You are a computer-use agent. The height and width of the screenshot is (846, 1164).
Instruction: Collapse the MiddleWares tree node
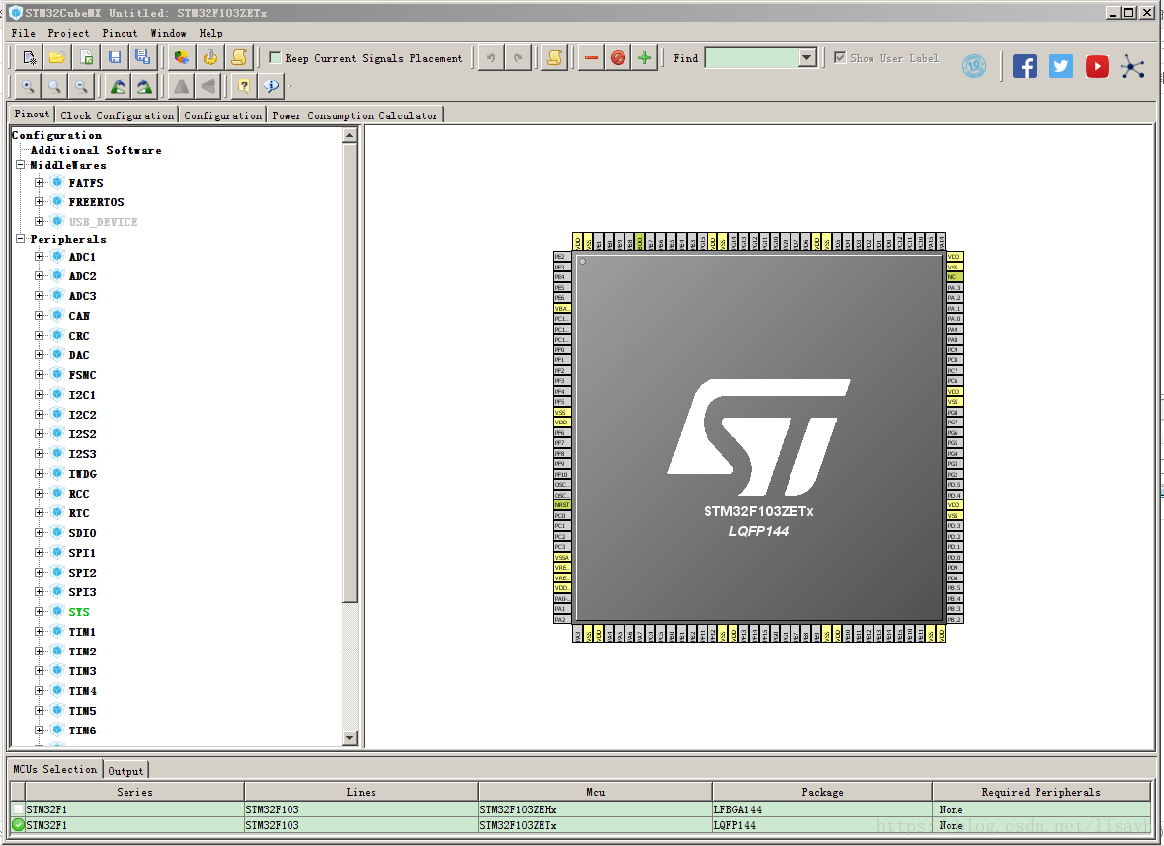click(x=21, y=165)
